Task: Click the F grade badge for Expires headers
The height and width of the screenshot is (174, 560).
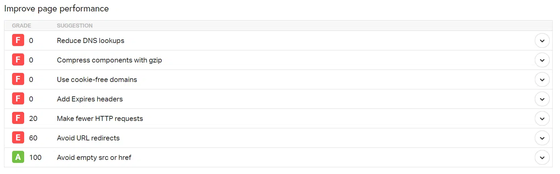Action: click(18, 99)
